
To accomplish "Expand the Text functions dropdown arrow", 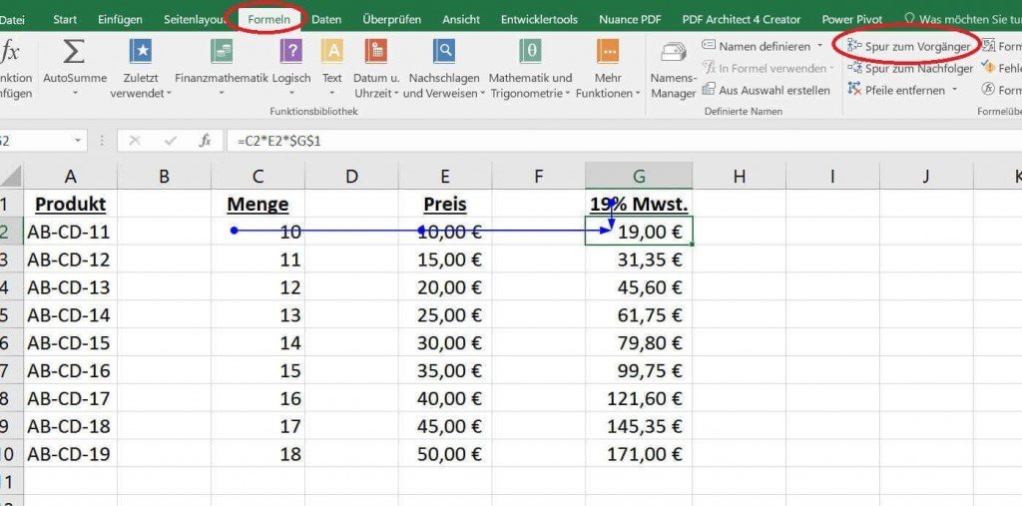I will (331, 94).
